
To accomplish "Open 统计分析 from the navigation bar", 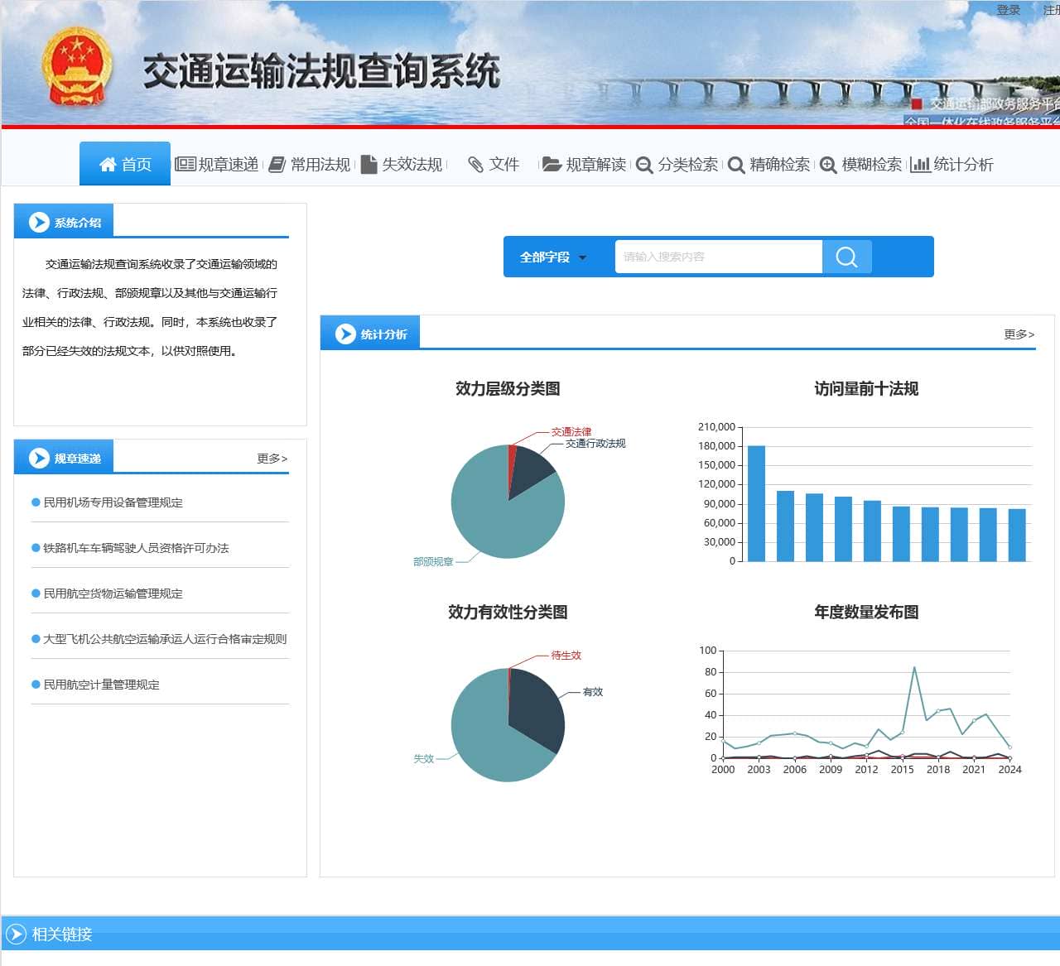I will point(952,165).
